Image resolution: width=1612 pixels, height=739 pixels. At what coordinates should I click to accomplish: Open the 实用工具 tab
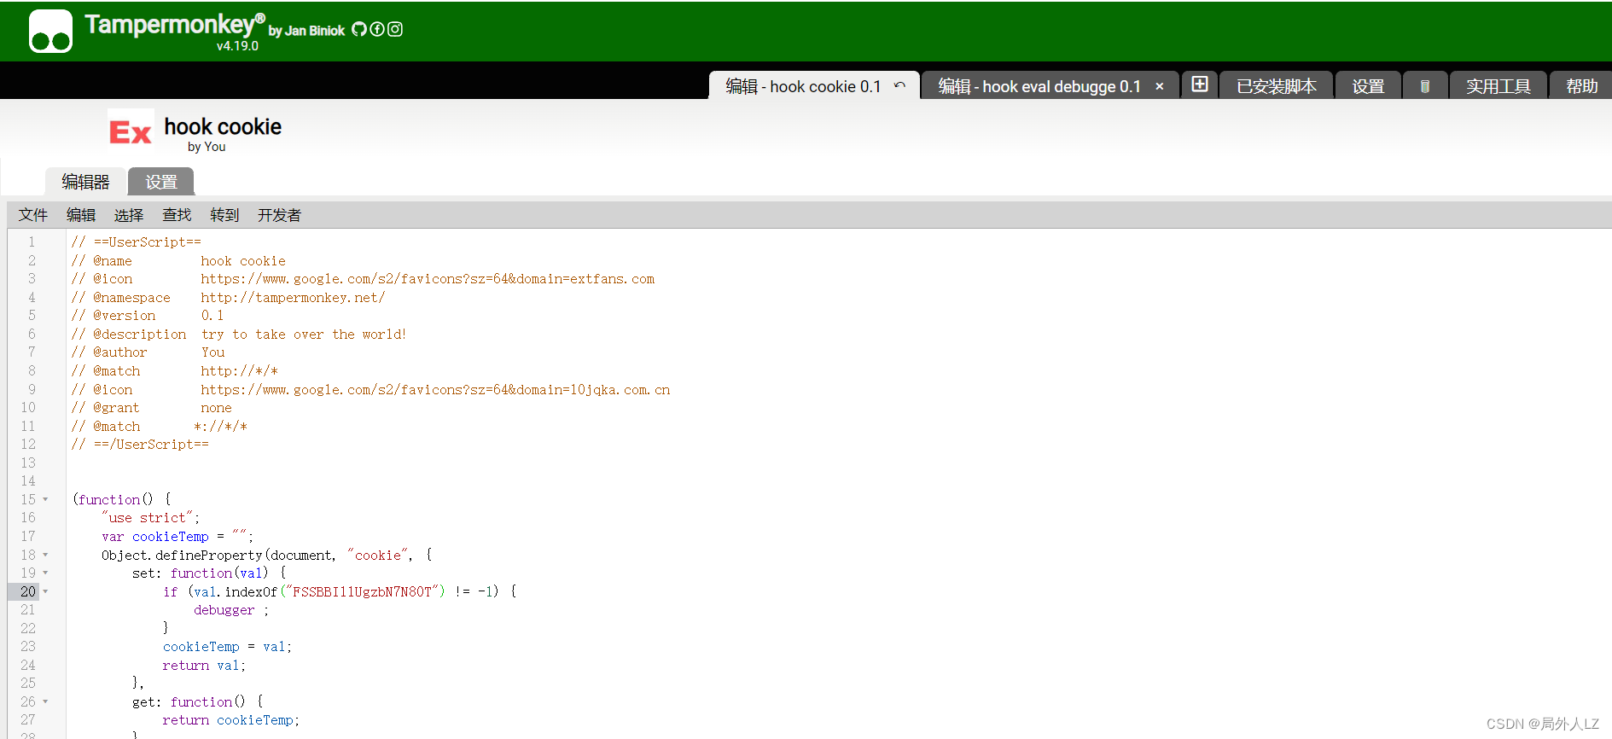(x=1498, y=86)
